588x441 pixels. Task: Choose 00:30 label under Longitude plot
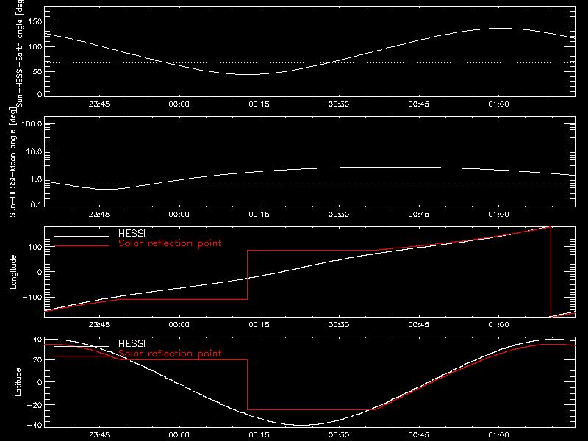[x=339, y=325]
